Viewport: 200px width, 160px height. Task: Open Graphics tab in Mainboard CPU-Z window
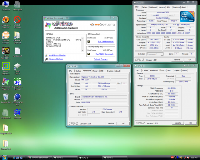[110, 71]
